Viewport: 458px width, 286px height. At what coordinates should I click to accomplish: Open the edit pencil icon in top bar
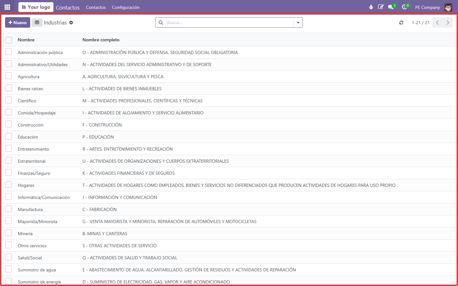(x=381, y=7)
